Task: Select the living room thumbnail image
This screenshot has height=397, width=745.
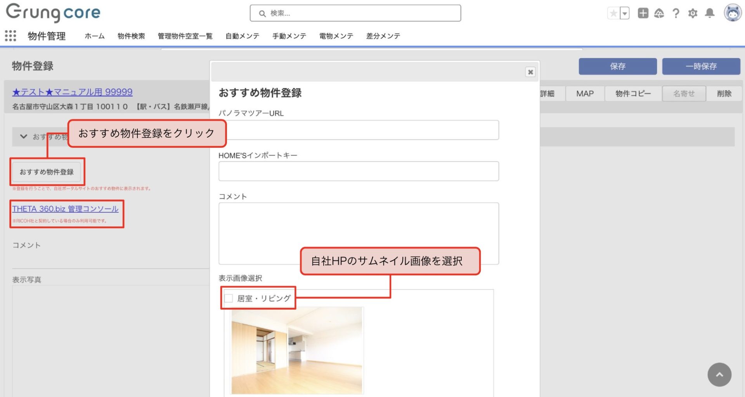Action: point(297,350)
